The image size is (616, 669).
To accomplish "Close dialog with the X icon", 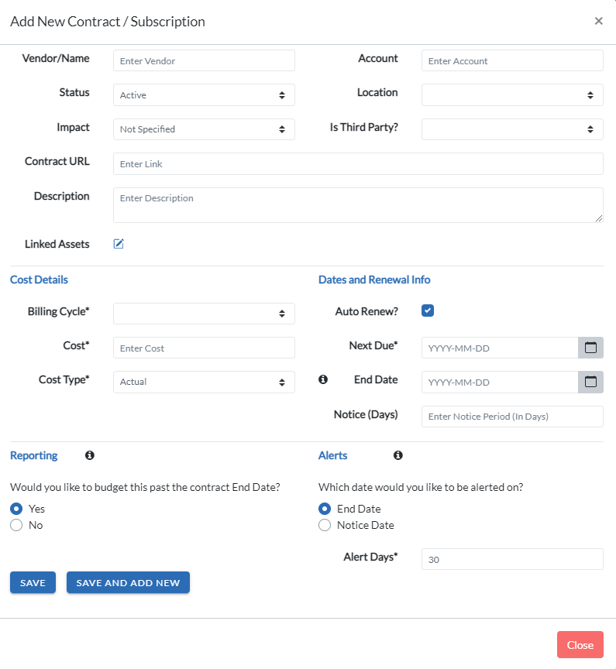I will [598, 21].
